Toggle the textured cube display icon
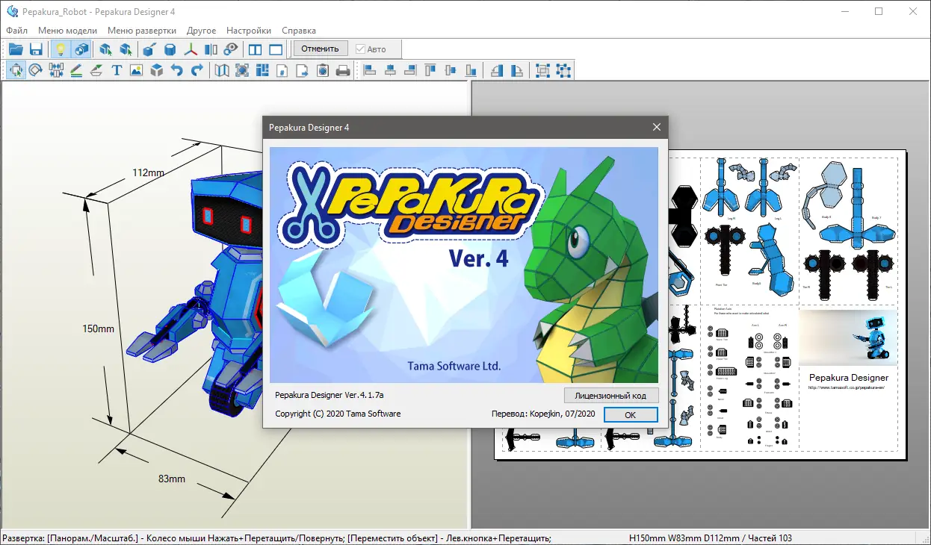This screenshot has width=931, height=545. 81,49
